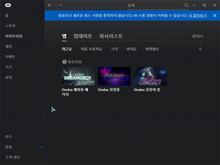Switch to the 업데이트 tab

(83, 36)
